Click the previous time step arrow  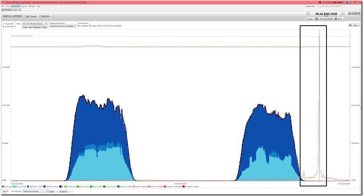pyautogui.click(x=308, y=14)
